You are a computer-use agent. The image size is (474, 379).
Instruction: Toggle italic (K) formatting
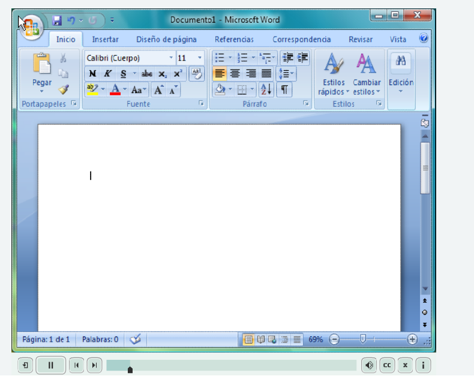click(x=107, y=74)
